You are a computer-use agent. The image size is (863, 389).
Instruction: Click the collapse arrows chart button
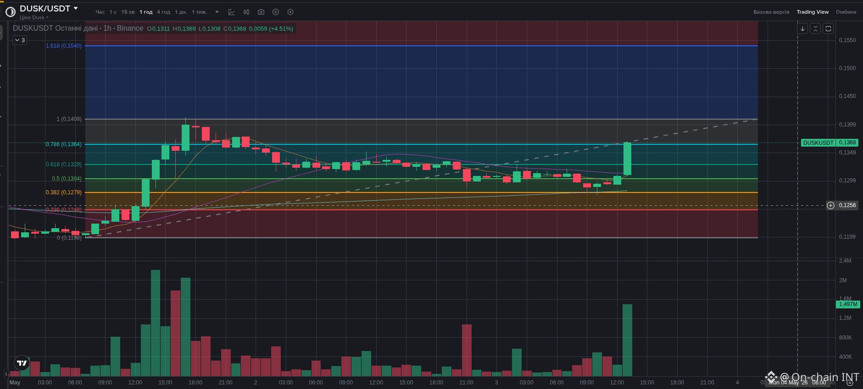(x=815, y=28)
